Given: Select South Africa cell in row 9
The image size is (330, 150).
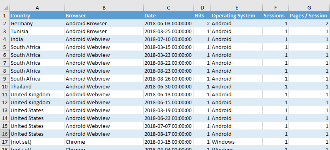Looking at the screenshot, I should tap(37, 79).
